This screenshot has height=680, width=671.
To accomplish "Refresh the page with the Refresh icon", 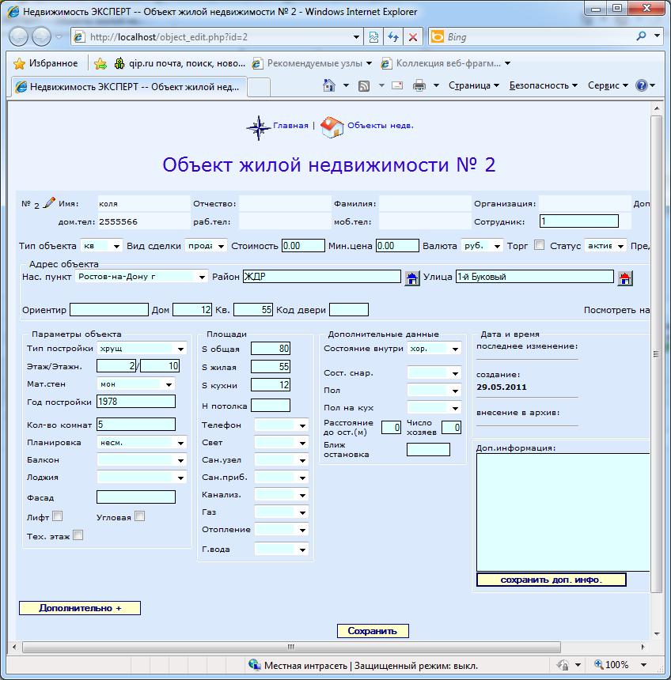I will point(393,37).
